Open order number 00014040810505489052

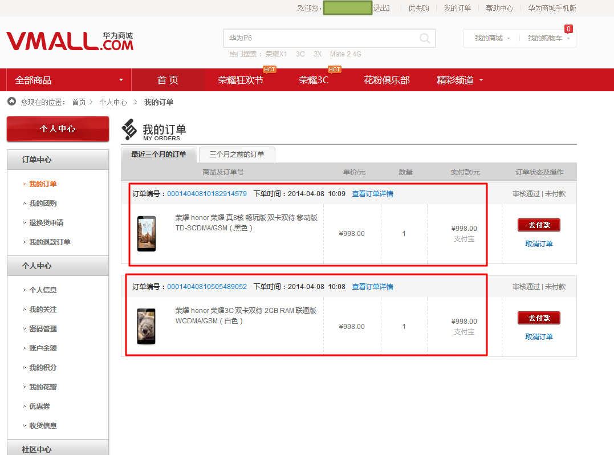(207, 287)
